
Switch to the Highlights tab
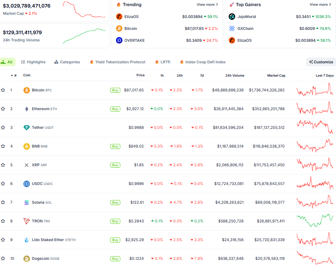(33, 62)
